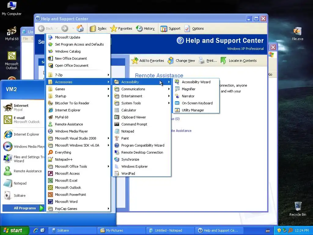313x235 pixels.
Task: Switch to Untitled - Notepad taskbar button
Action: (x=170, y=231)
